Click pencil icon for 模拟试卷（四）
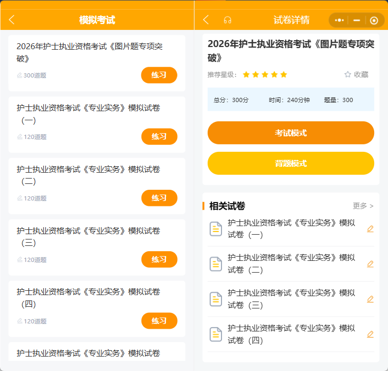The width and height of the screenshot is (388, 371). tap(370, 334)
